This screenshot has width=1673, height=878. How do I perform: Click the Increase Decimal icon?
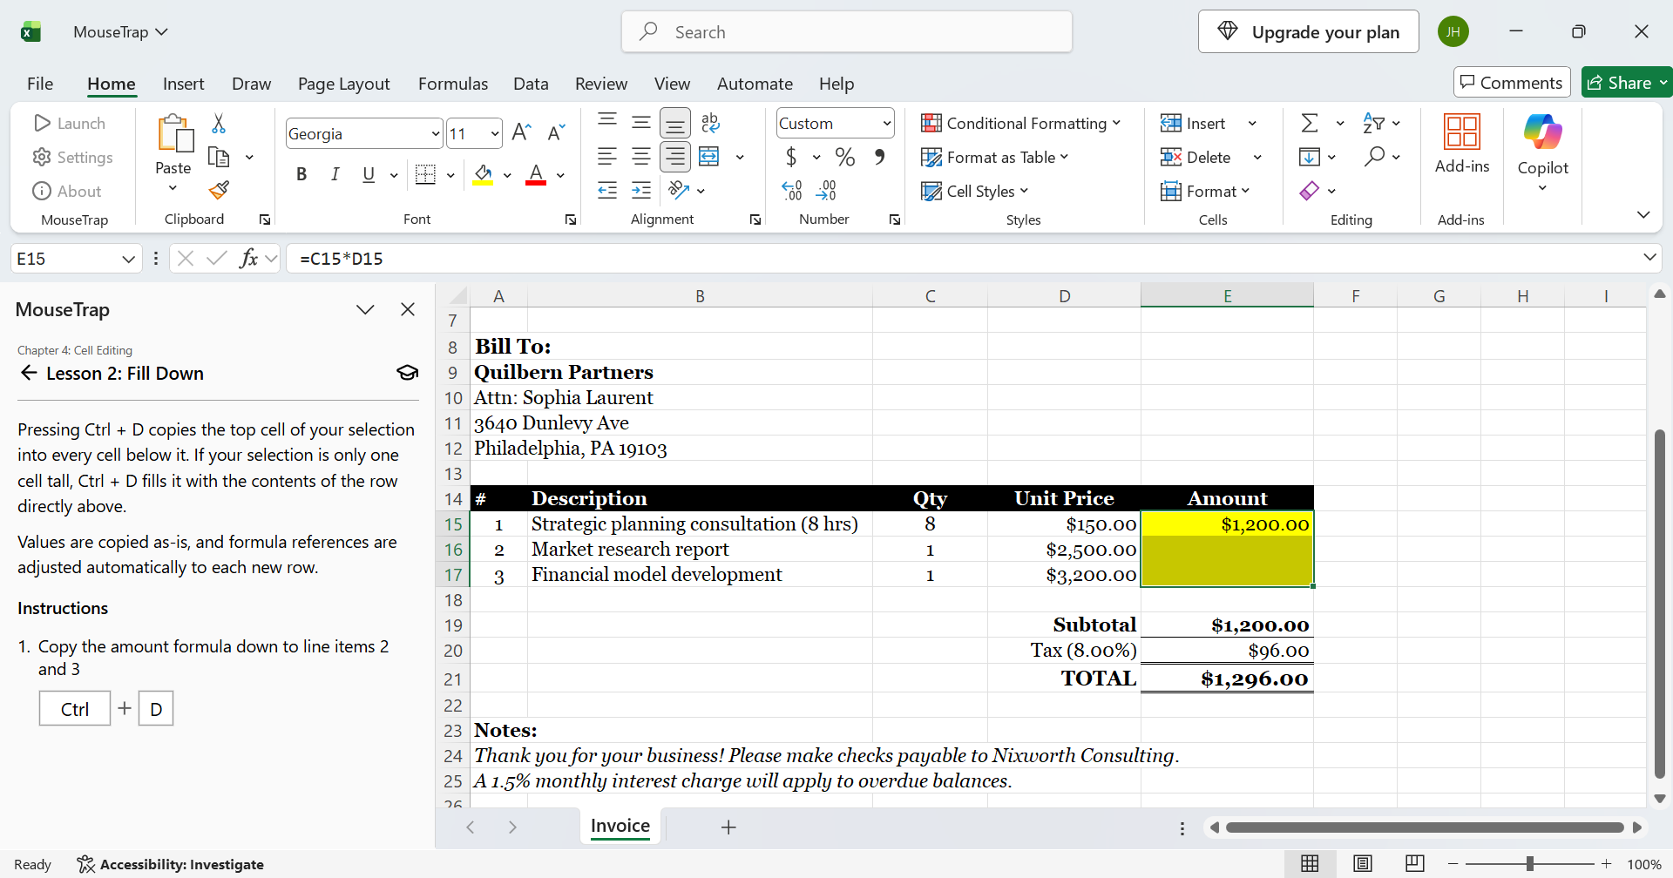pos(792,191)
